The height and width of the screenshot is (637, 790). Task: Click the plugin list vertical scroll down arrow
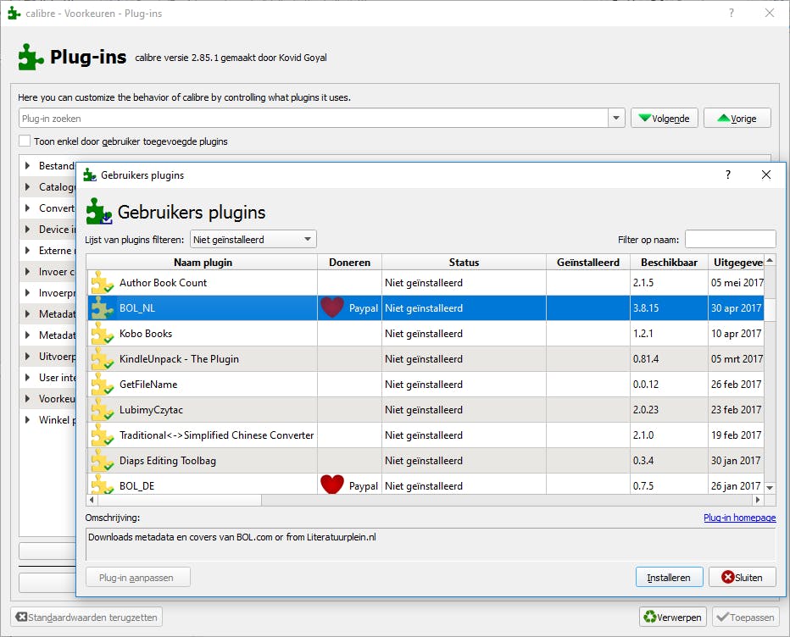[770, 487]
